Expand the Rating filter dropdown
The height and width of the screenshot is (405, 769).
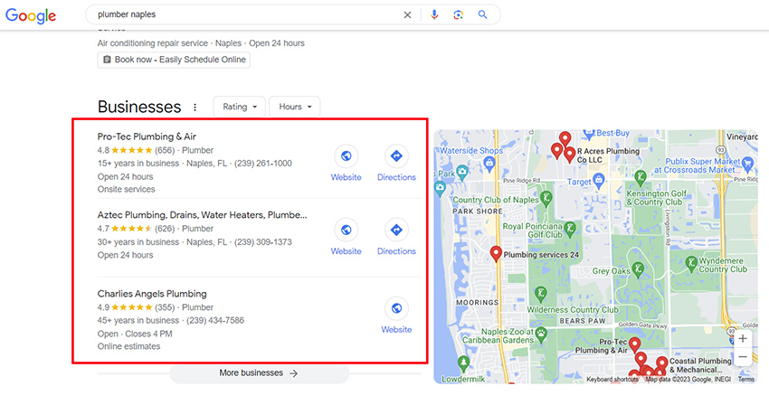pyautogui.click(x=240, y=107)
